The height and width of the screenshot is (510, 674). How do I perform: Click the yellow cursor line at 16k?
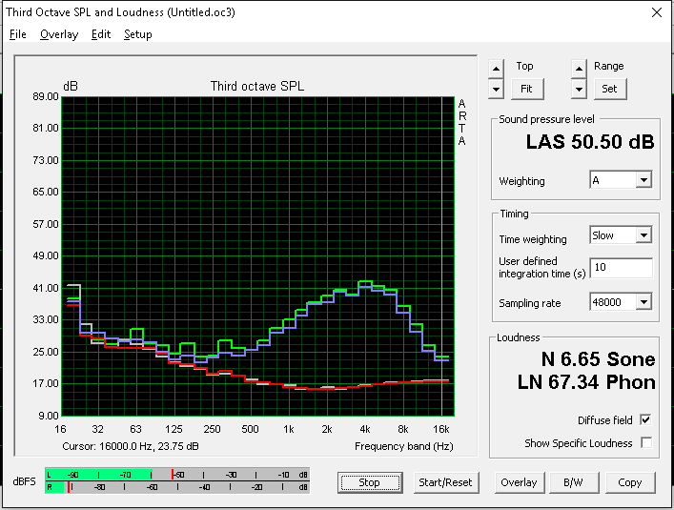(442, 256)
